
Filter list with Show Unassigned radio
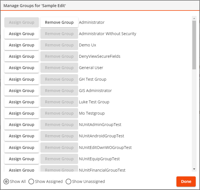[x=68, y=182]
